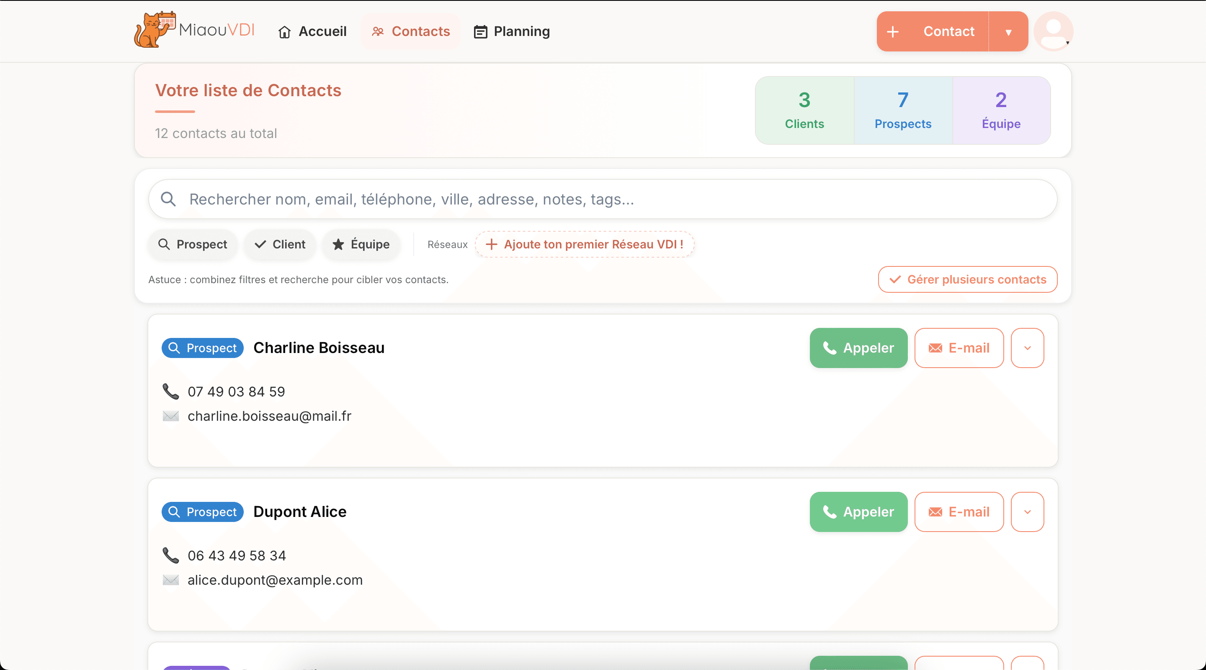Click the phone icon next to 06 43 49 58 34
The height and width of the screenshot is (670, 1206).
point(170,555)
